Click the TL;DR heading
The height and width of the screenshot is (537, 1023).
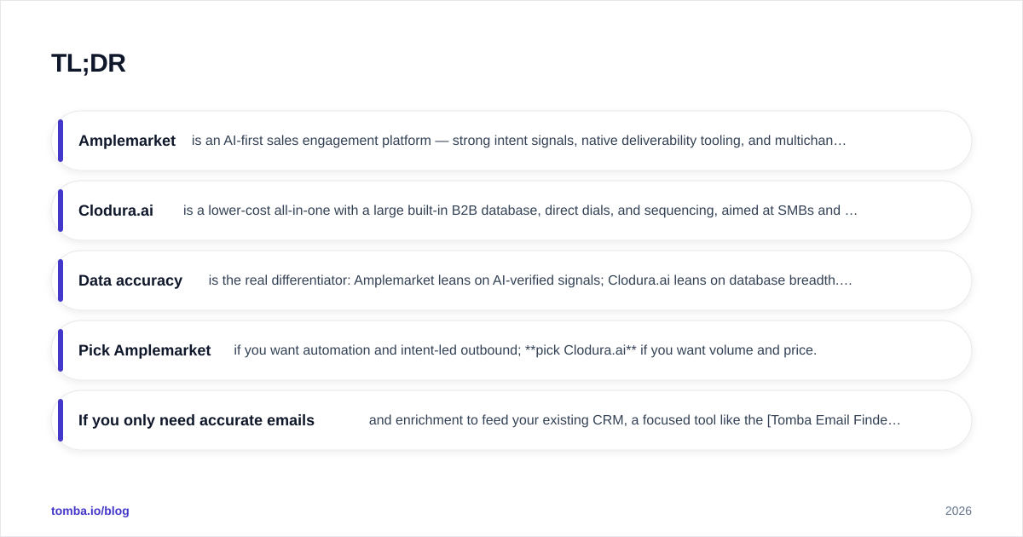[x=89, y=63]
